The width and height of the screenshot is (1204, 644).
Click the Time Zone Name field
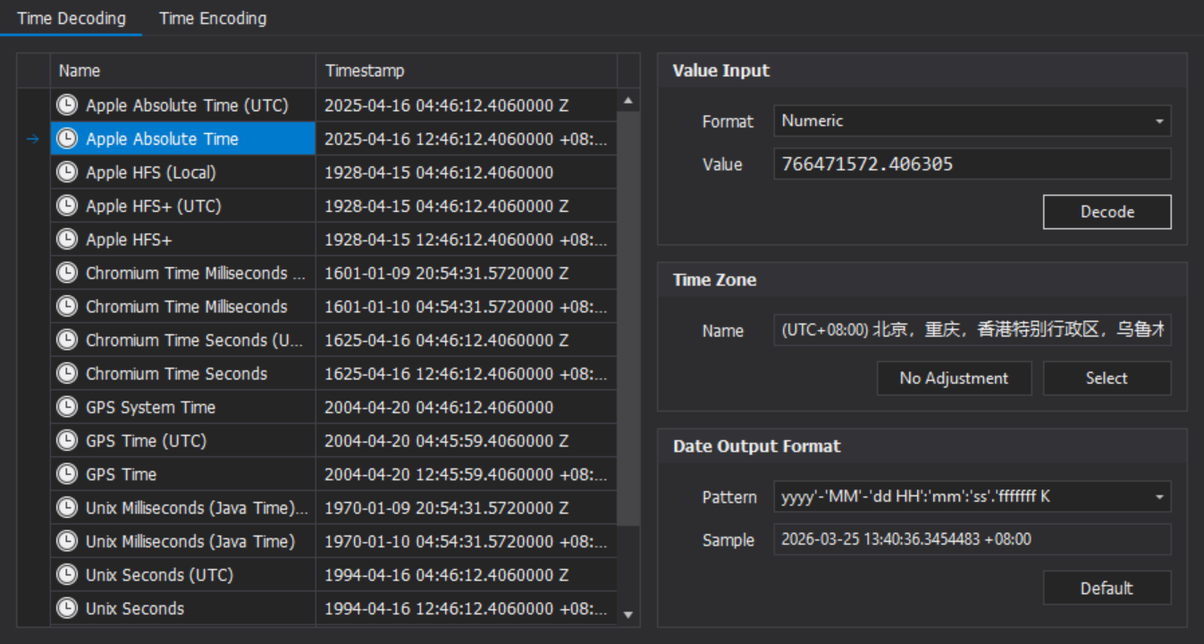tap(972, 330)
